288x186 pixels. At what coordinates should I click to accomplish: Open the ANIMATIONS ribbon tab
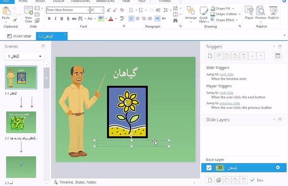click(x=105, y=1)
